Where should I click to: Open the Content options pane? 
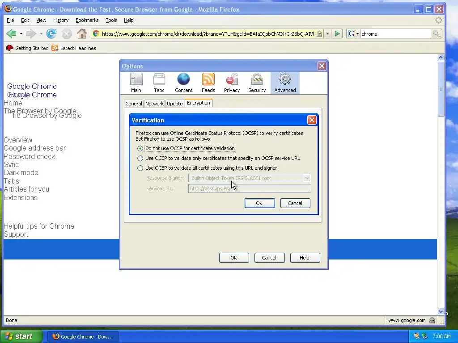point(183,83)
